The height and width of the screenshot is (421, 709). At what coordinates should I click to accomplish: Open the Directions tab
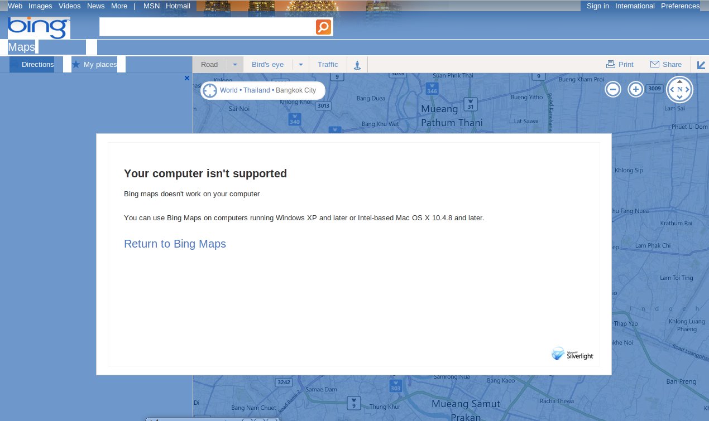[x=37, y=65]
